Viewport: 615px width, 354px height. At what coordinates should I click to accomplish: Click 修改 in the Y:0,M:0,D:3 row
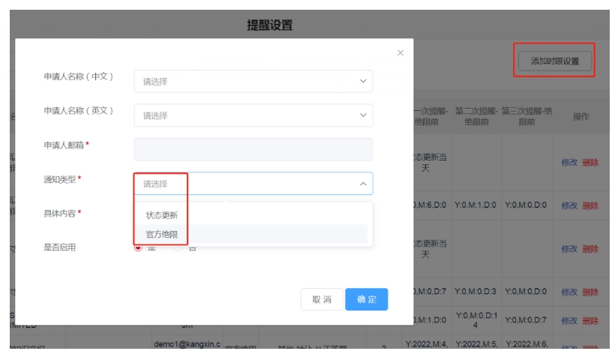[569, 292]
